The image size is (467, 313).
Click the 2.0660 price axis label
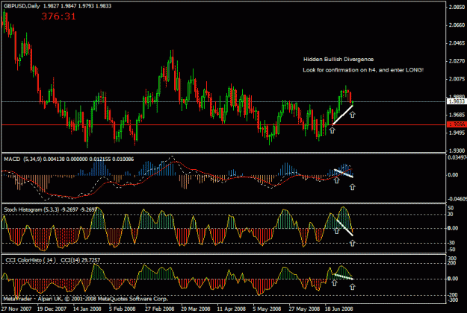click(x=457, y=25)
